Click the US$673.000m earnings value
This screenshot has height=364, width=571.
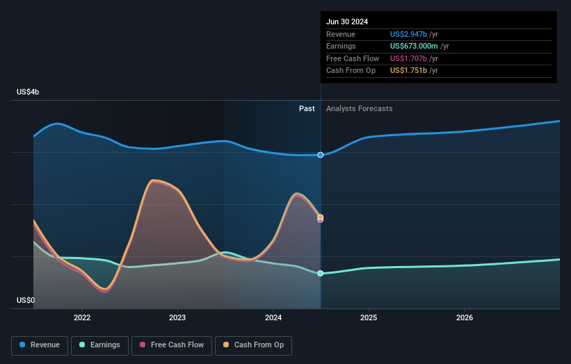[x=414, y=46]
